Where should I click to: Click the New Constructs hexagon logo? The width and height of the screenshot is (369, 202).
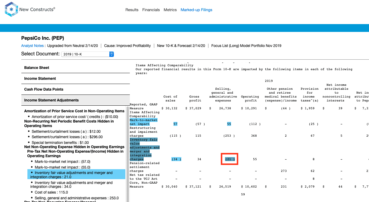point(11,9)
